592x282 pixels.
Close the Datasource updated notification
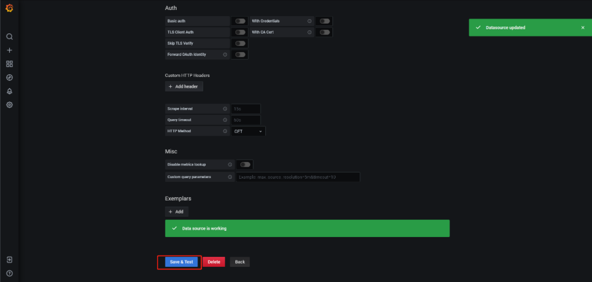(x=583, y=28)
